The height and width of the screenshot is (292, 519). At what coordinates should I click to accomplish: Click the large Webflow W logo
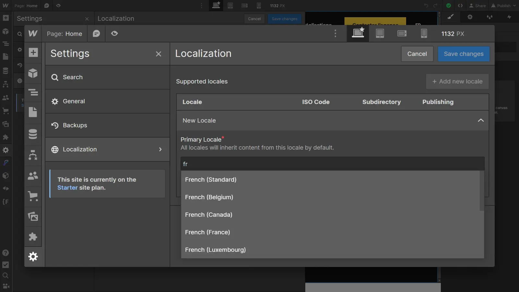point(33,33)
